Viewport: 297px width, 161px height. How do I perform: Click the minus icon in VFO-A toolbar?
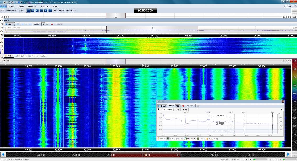coord(30,24)
